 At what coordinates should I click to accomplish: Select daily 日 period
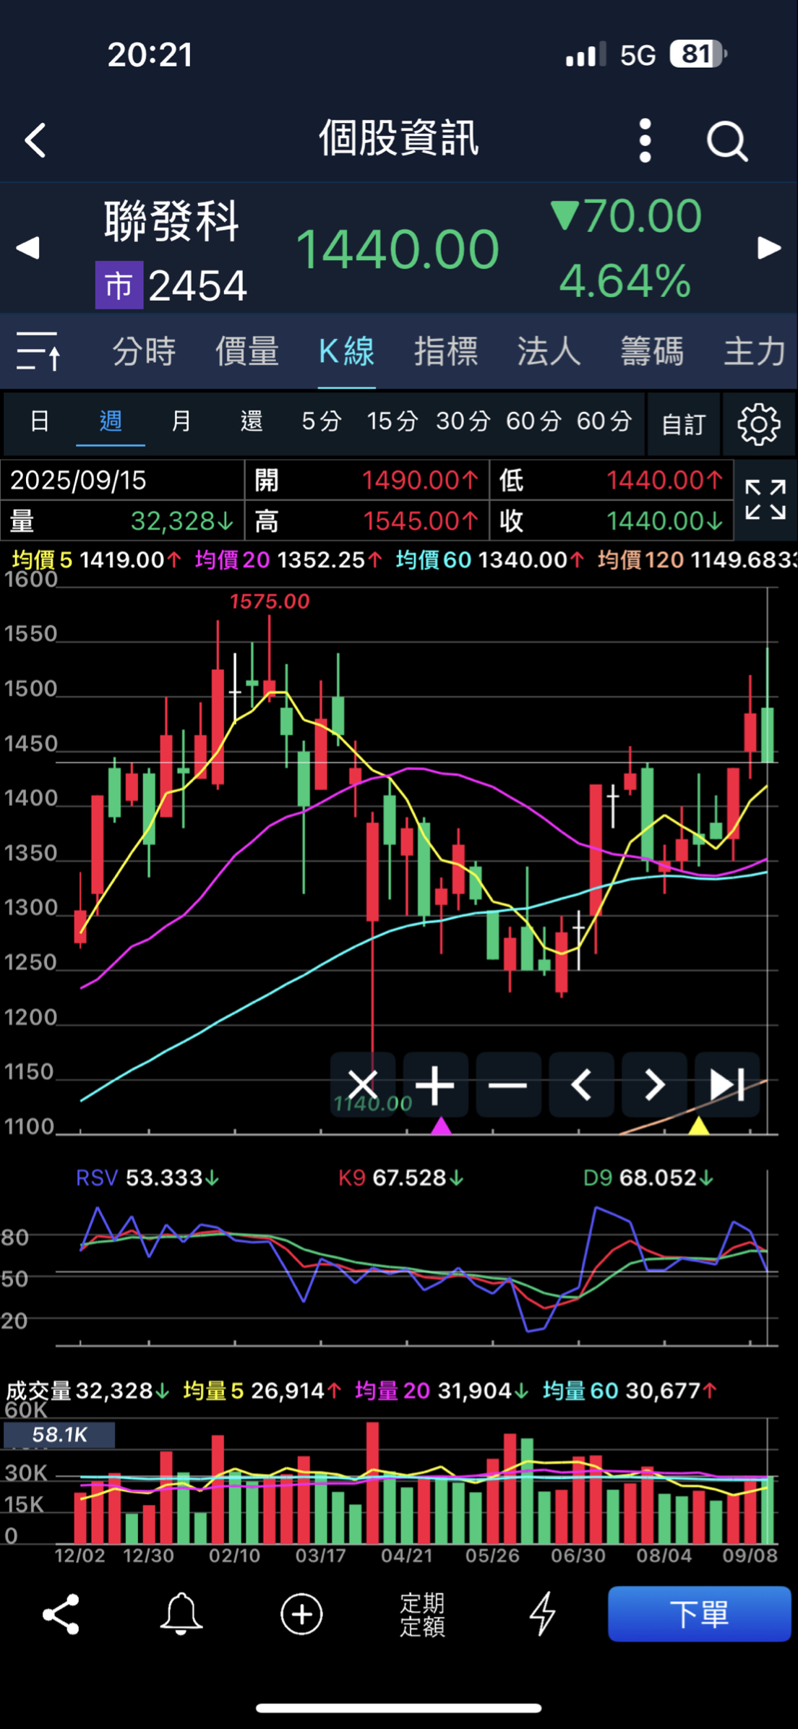40,421
